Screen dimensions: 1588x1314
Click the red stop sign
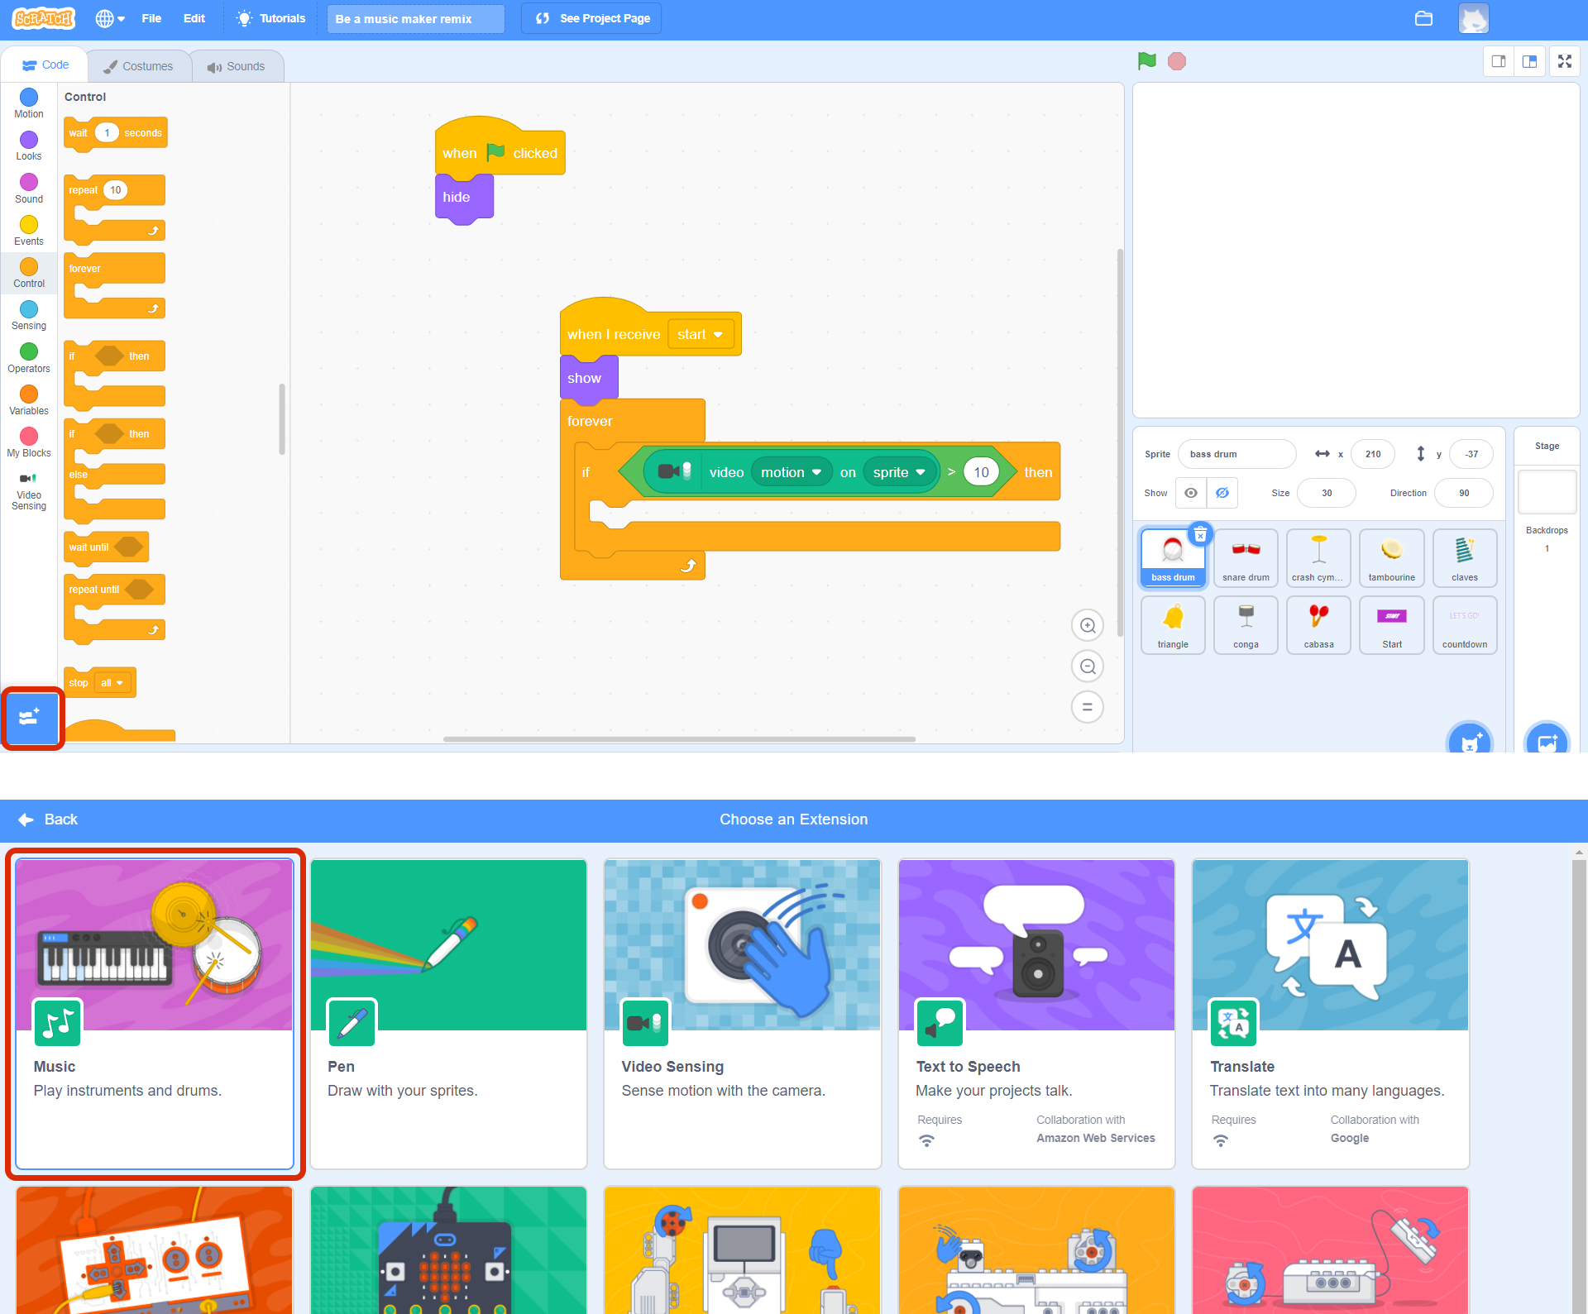coord(1177,61)
